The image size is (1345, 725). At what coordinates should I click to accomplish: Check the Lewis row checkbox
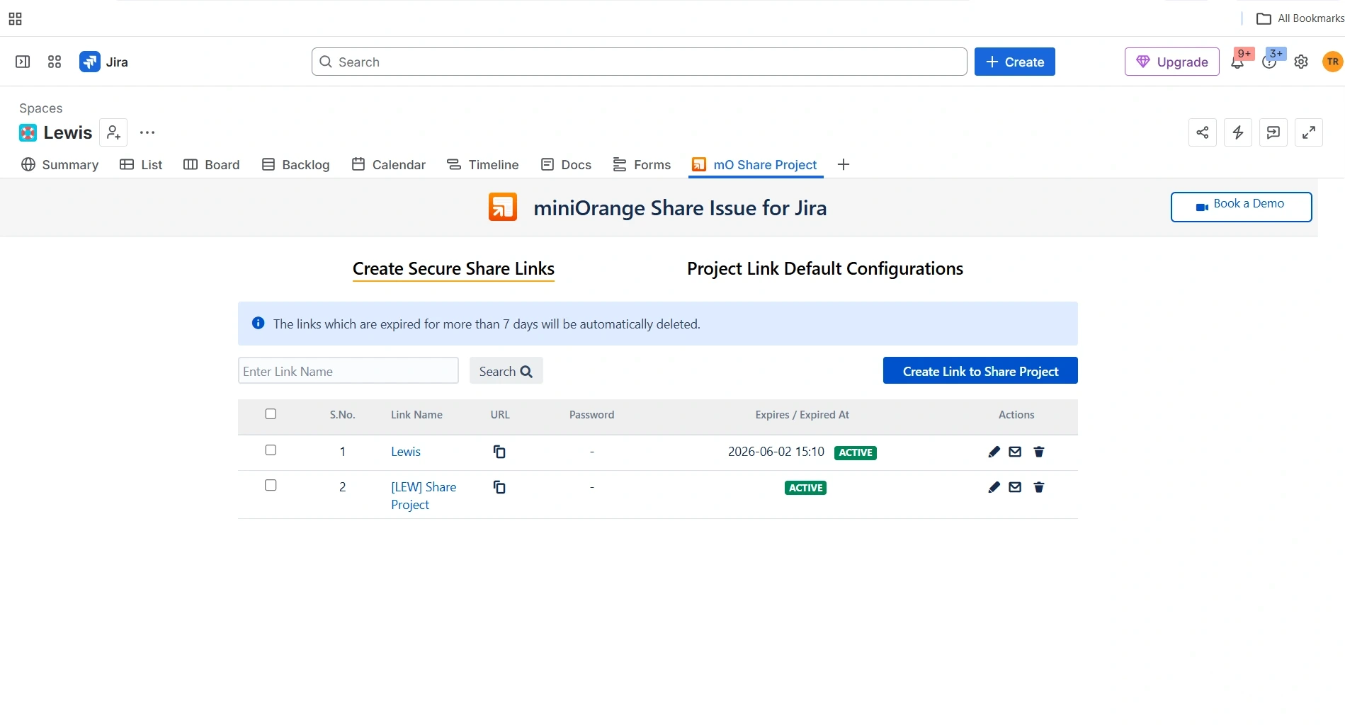[271, 450]
